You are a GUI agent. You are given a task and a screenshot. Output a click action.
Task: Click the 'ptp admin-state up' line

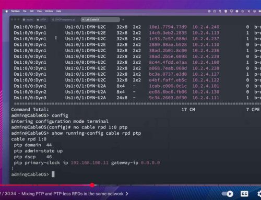(38, 151)
